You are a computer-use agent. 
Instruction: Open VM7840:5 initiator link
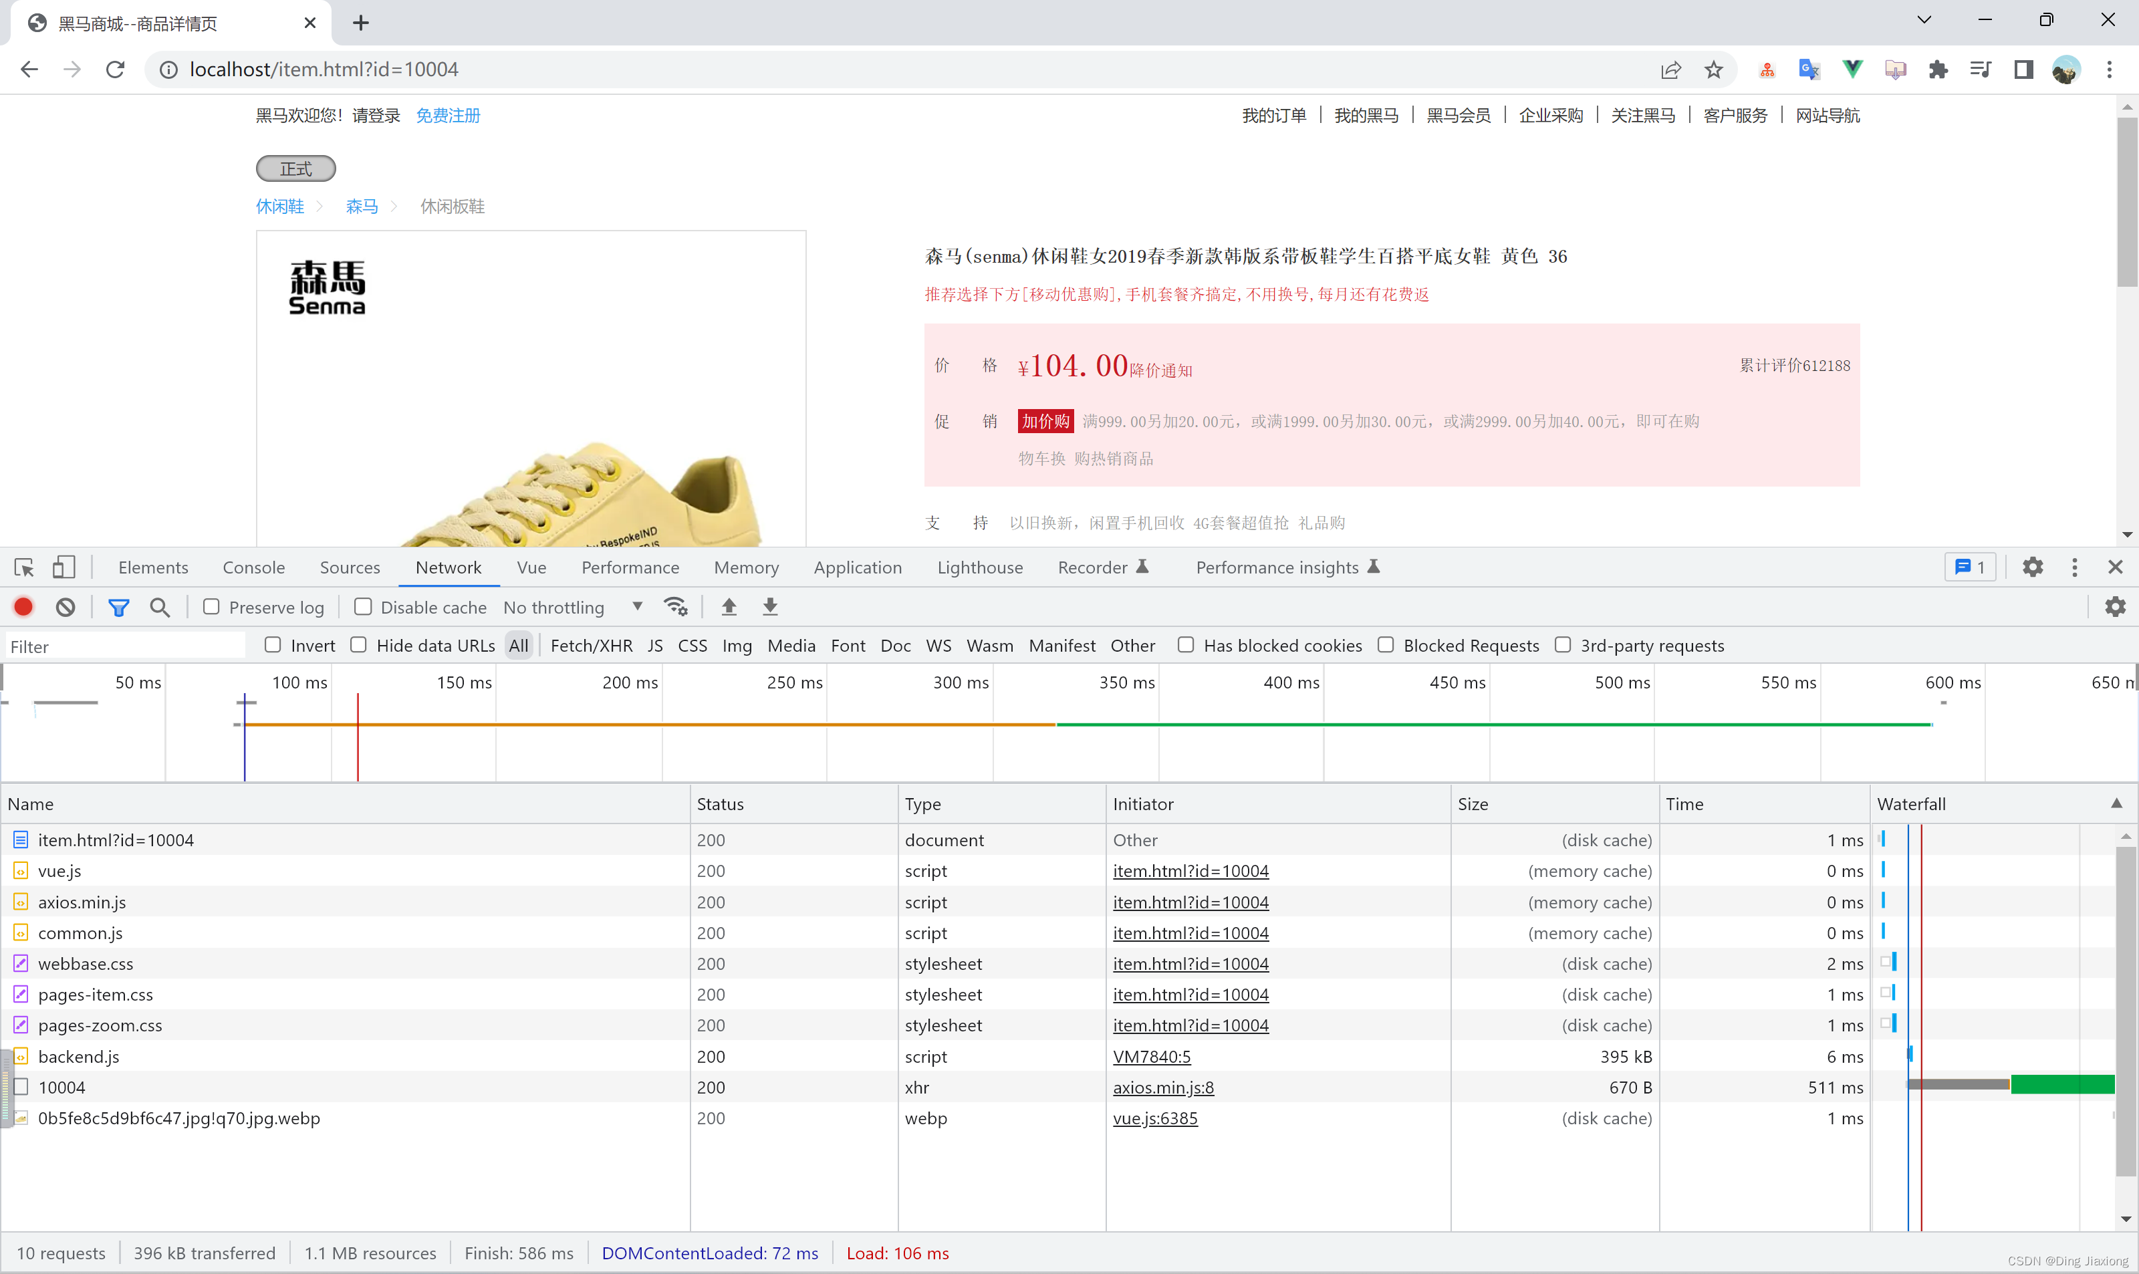click(x=1151, y=1056)
